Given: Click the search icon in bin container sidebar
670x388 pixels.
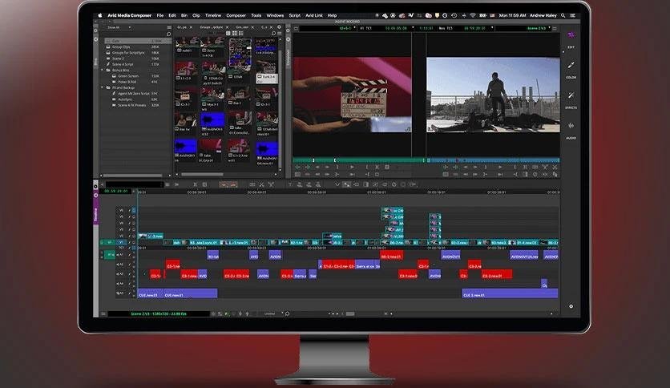Looking at the screenshot, I should (x=168, y=34).
